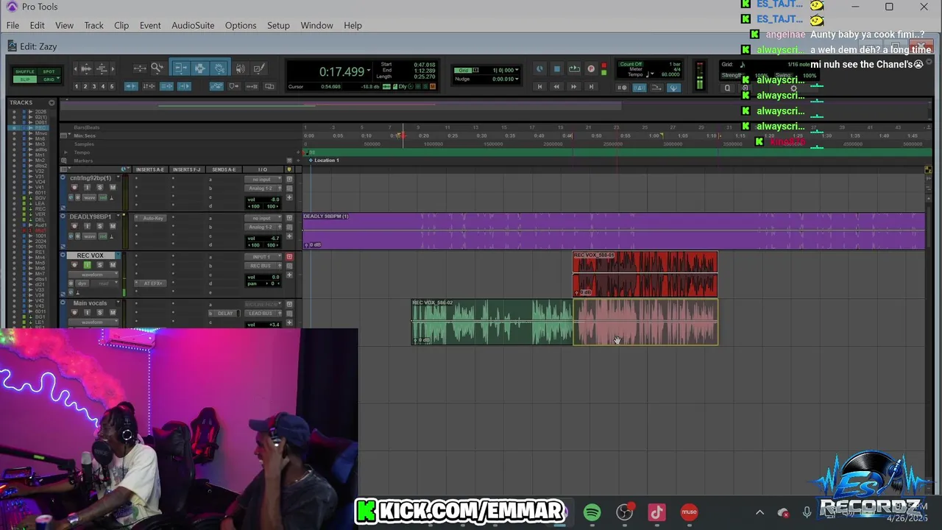The width and height of the screenshot is (942, 530).
Task: Enable Spot edit mode
Action: click(49, 71)
